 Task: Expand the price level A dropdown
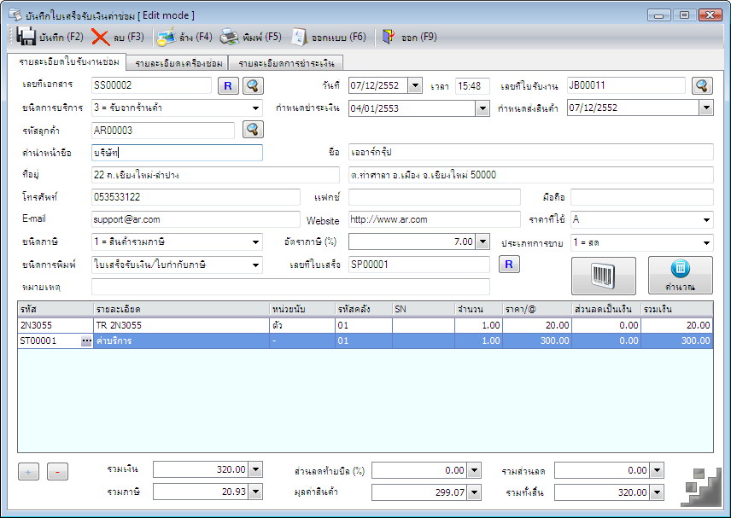pos(707,219)
